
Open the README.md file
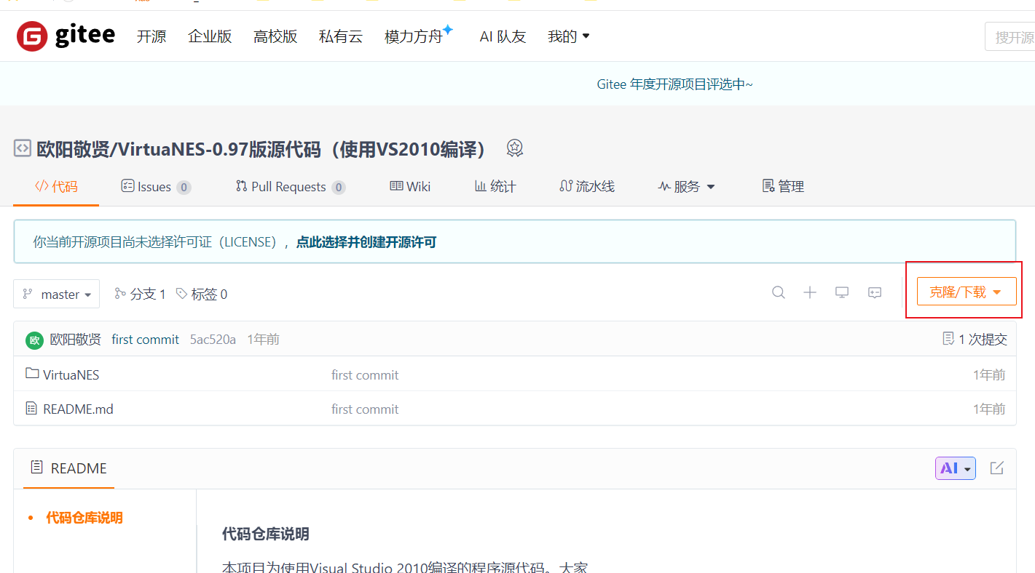(78, 409)
